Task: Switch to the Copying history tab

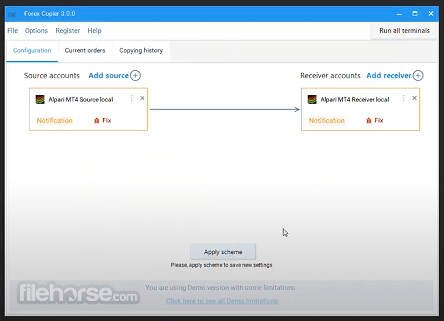Action: (141, 50)
